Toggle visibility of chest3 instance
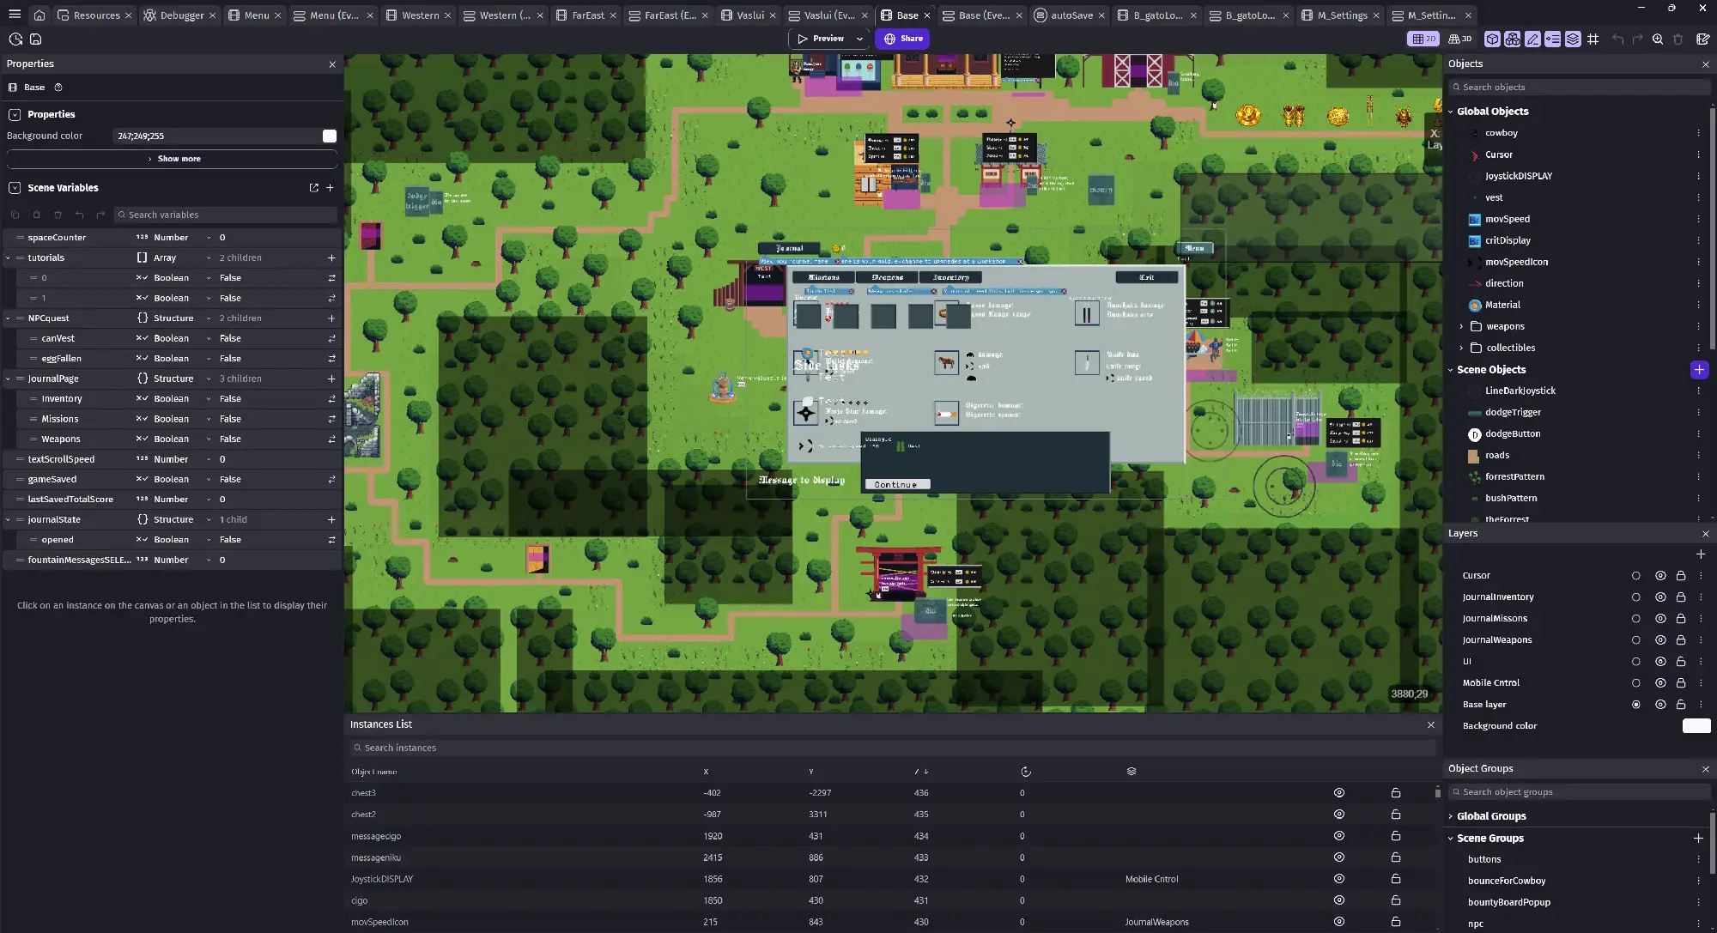The width and height of the screenshot is (1717, 933). click(1339, 793)
